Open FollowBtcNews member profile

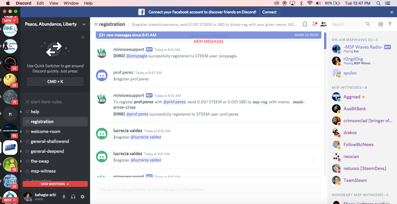[361, 145]
